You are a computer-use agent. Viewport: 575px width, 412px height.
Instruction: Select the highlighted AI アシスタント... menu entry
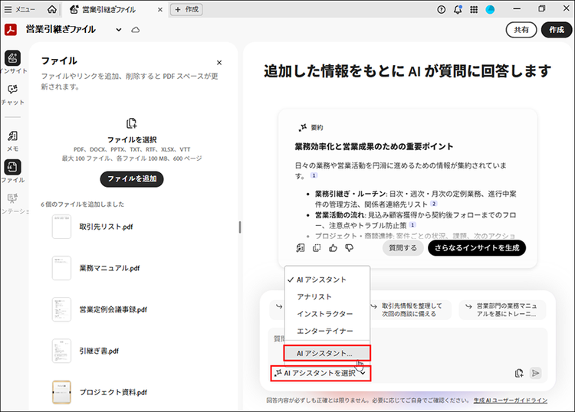point(327,353)
